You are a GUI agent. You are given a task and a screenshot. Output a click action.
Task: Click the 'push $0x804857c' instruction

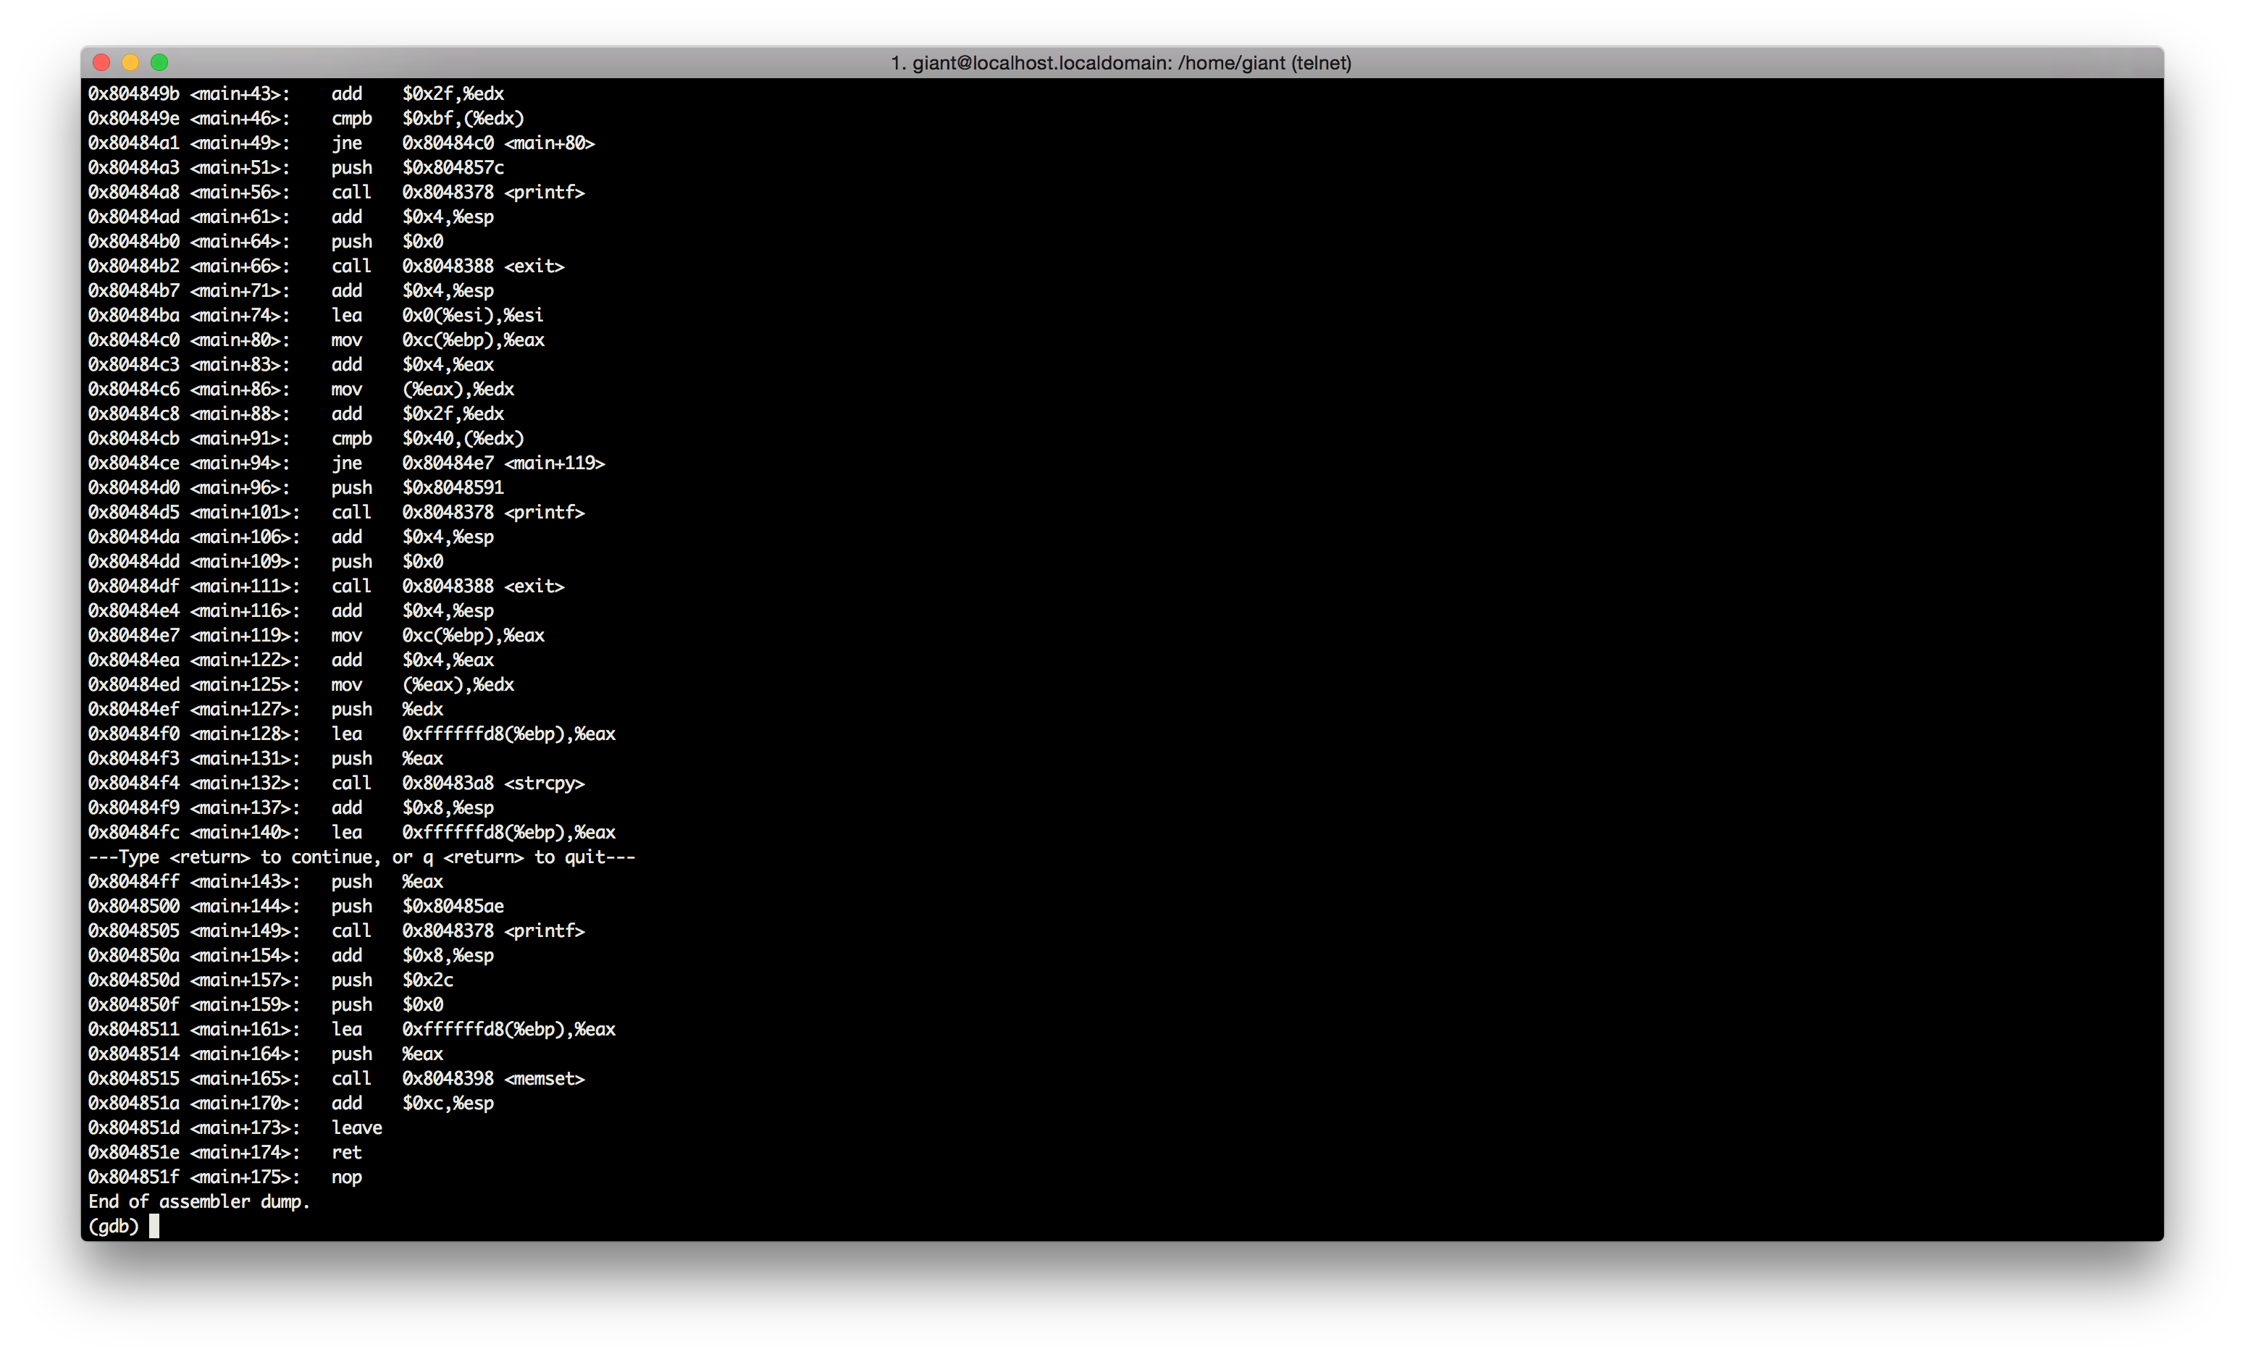(417, 167)
